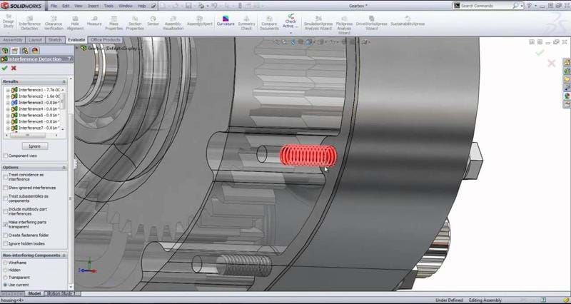Check the Create fasteners folder option

[6, 234]
